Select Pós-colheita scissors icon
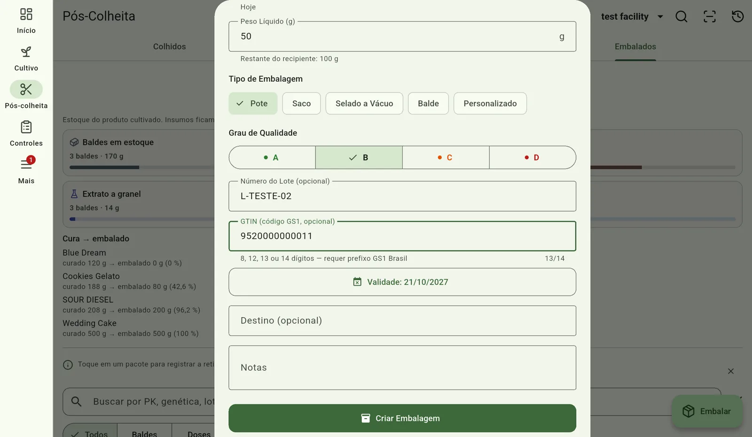Screen dimensions: 752x437 tap(26, 89)
